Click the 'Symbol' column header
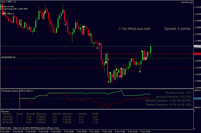Viewport: 201px width, 133px height. pos(7,114)
